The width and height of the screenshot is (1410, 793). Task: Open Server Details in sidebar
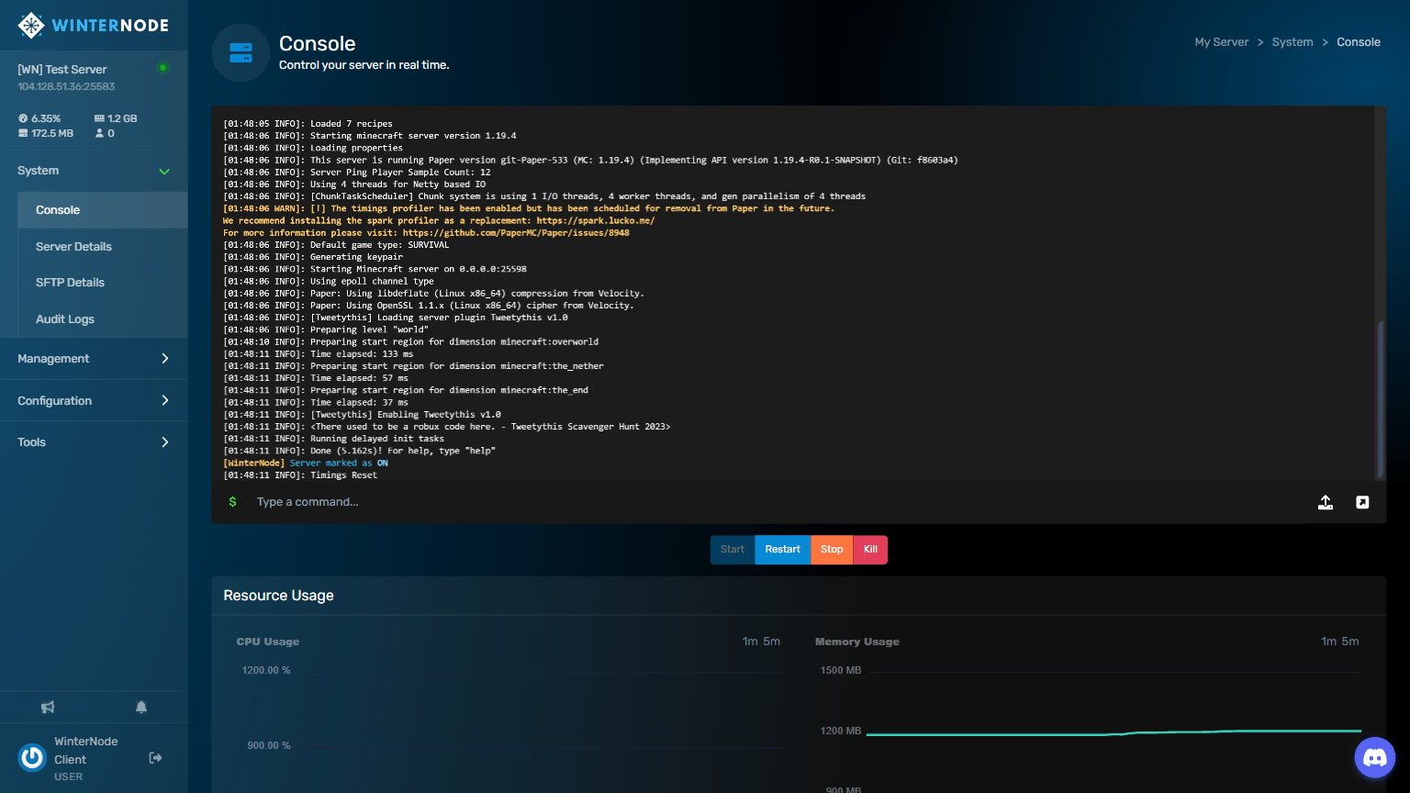point(73,247)
